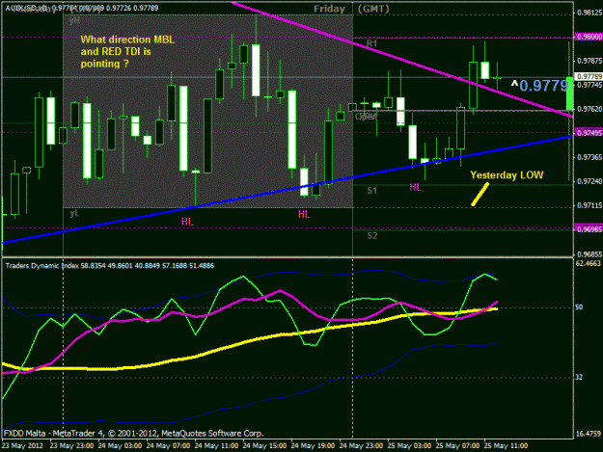Screen dimensions: 603x452
Task: Click the '25 May 07:00' time label
Action: click(x=457, y=446)
